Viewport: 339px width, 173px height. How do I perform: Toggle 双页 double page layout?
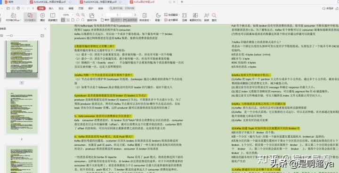(x=116, y=20)
